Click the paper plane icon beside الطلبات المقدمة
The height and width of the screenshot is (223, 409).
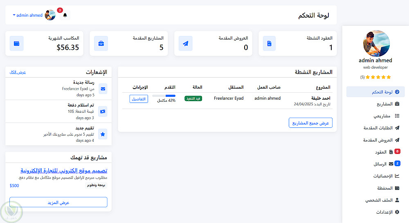click(397, 128)
